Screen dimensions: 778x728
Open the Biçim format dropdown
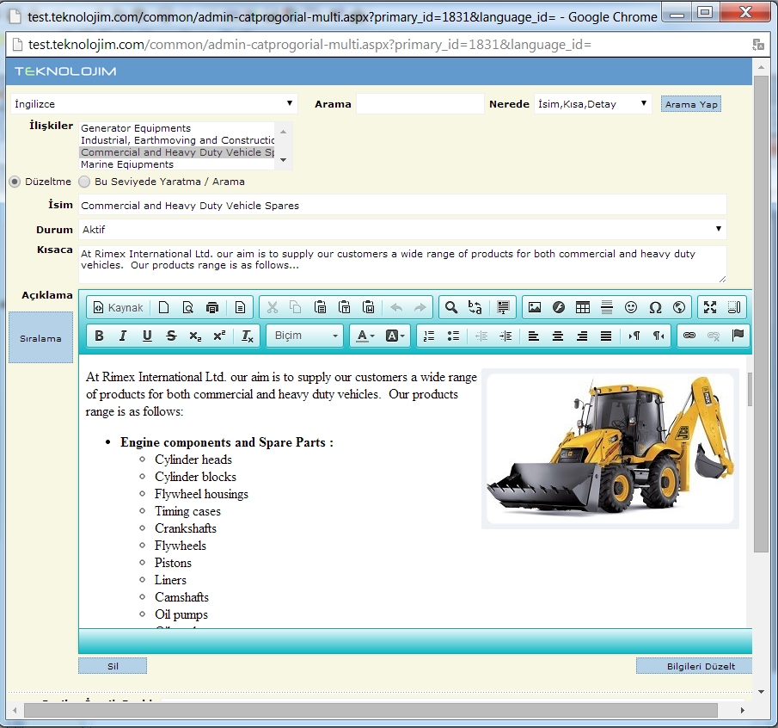(304, 336)
